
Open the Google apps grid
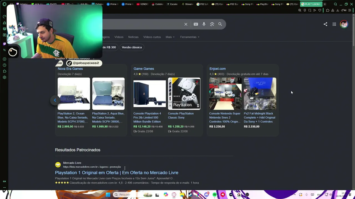(x=334, y=24)
